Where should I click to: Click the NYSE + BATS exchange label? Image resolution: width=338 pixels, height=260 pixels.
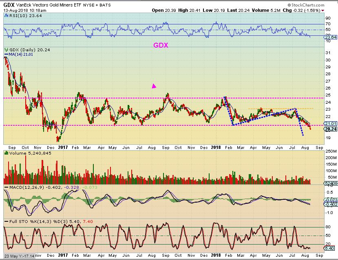tap(97, 5)
